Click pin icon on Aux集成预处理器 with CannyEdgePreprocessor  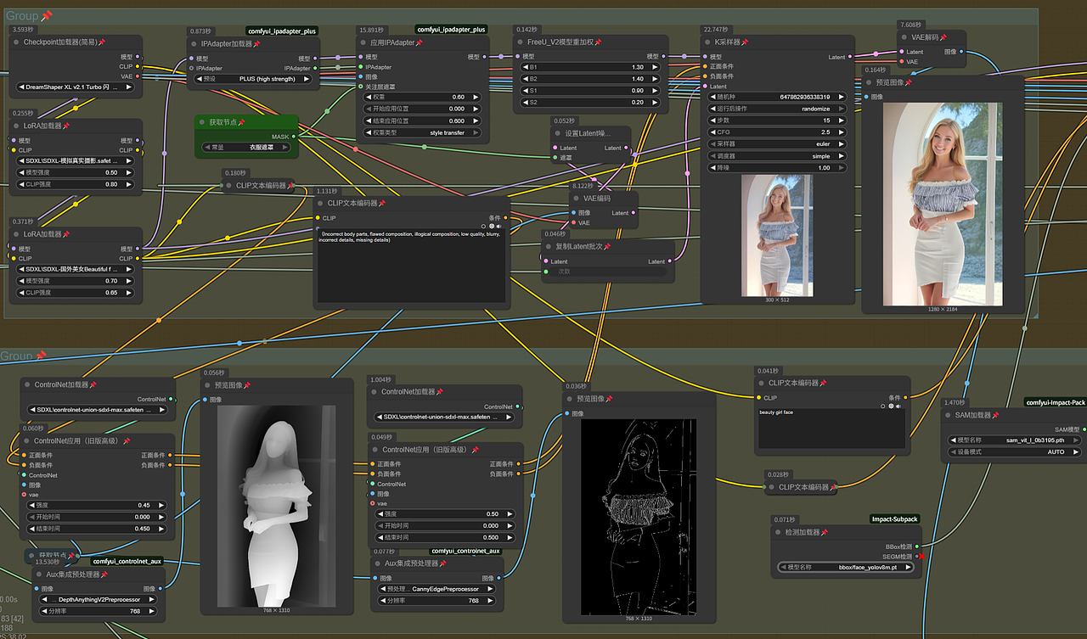pos(442,563)
